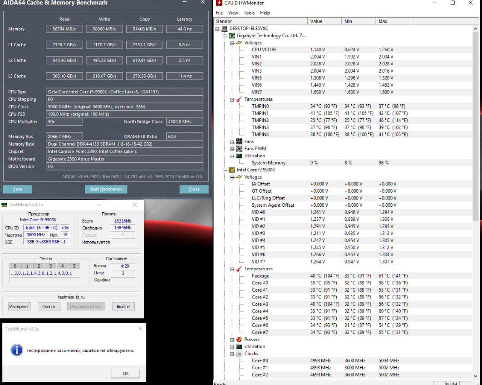Click the testmem.tz.ru link text
This screenshot has height=385, width=482.
[x=71, y=297]
